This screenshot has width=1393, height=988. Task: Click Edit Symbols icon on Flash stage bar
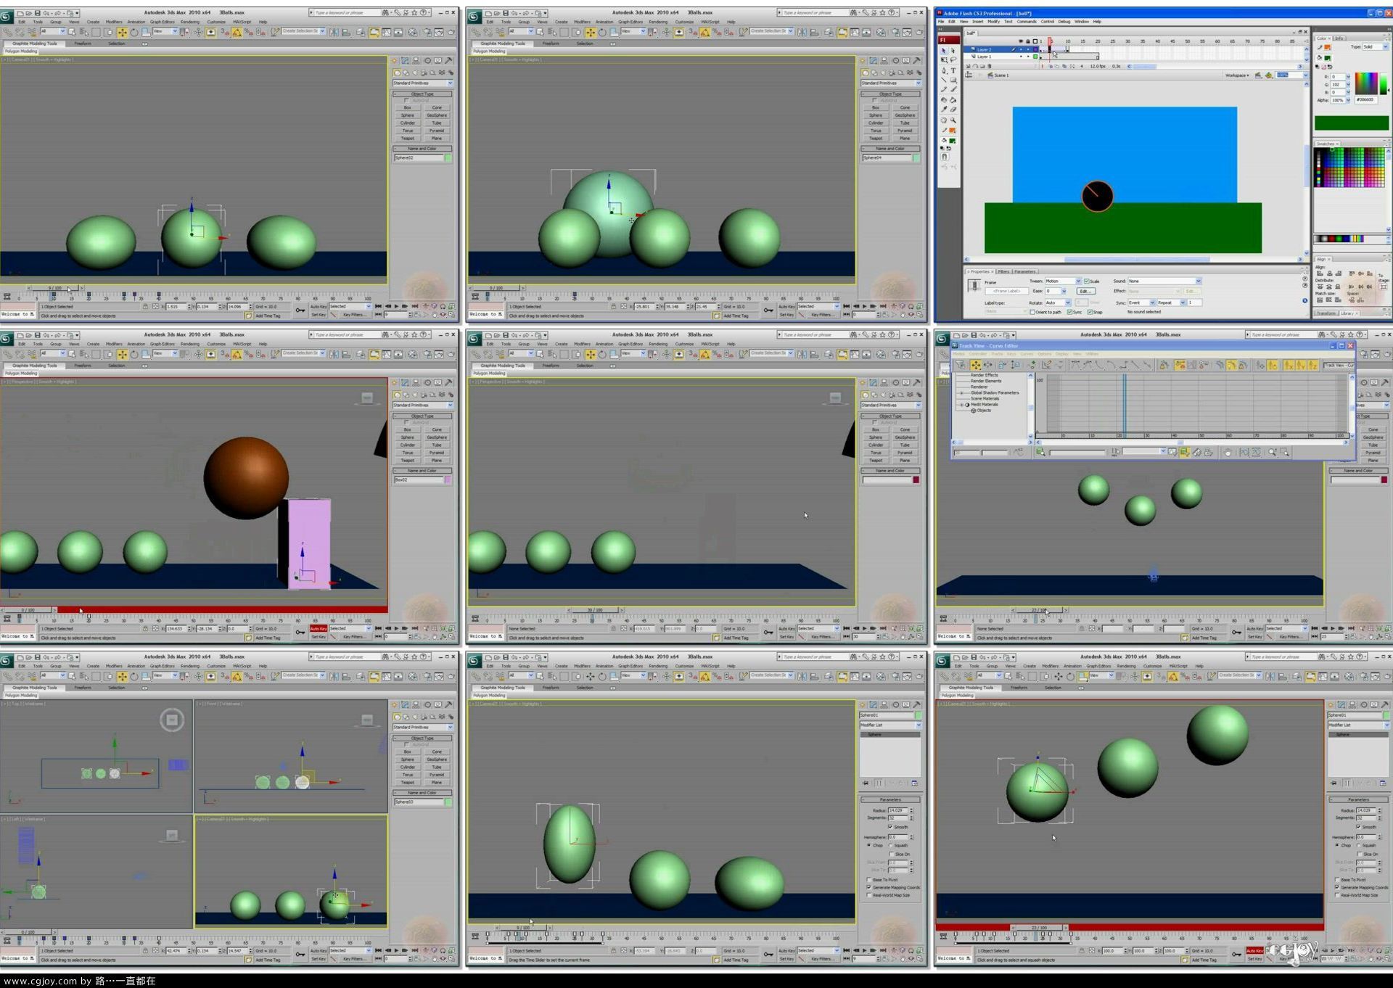point(1269,75)
